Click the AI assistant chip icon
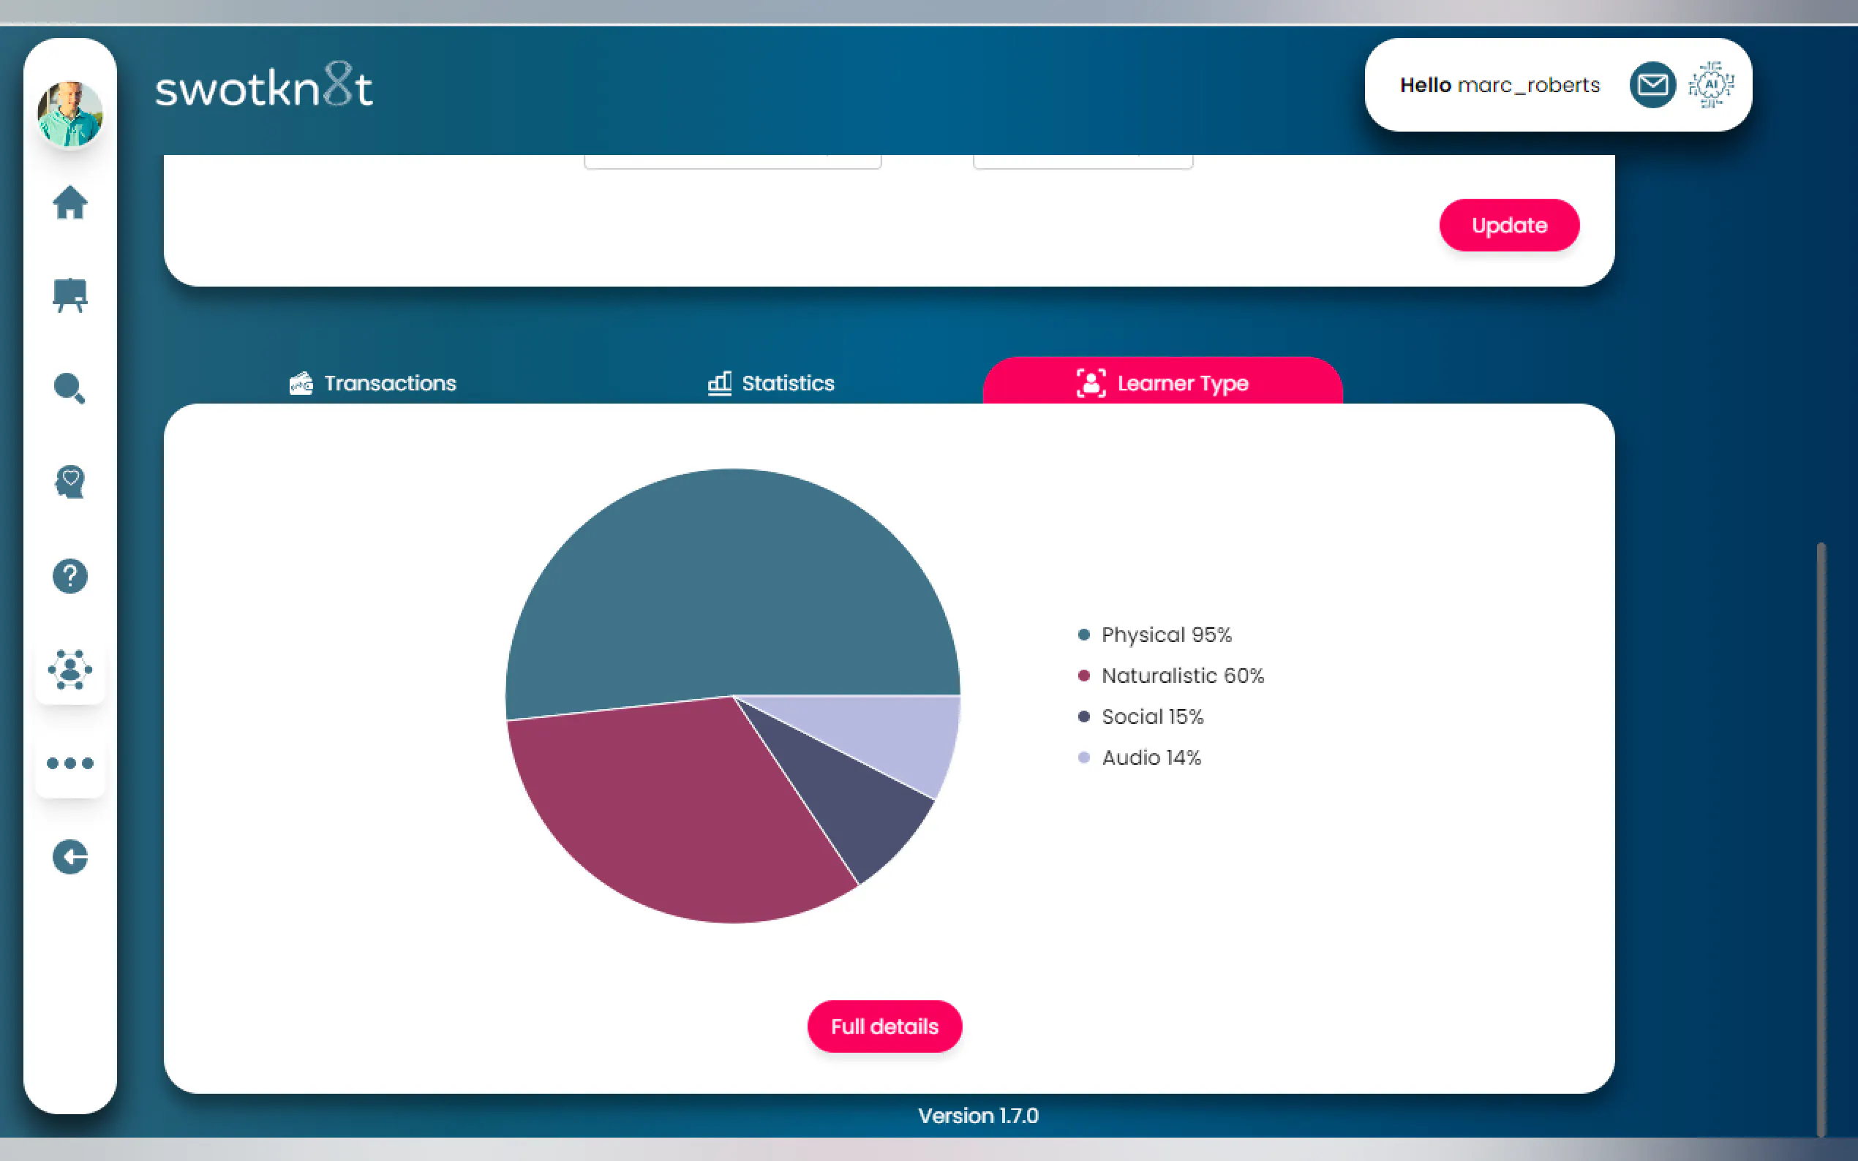 1710,85
